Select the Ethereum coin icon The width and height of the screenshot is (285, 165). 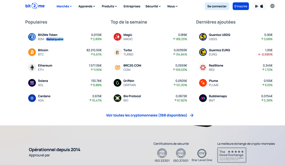[x=32, y=67]
